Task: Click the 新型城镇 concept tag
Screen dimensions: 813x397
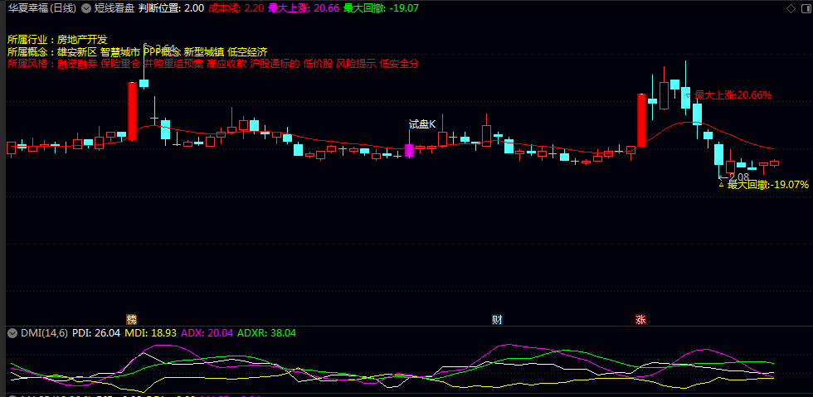Action: (204, 52)
